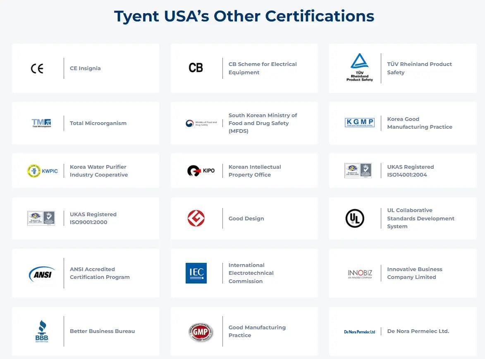The height and width of the screenshot is (359, 485).
Task: Open the Better Business Bureau text
Action: click(102, 331)
